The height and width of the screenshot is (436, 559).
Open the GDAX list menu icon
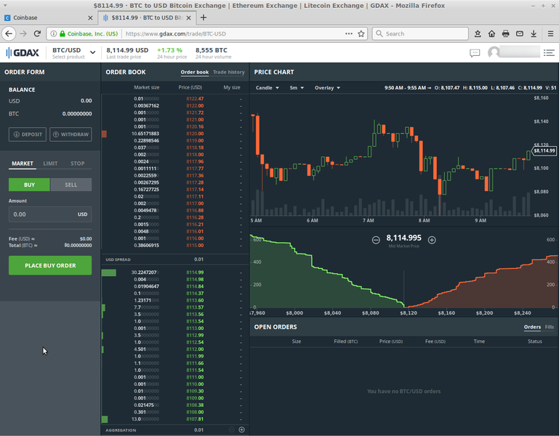549,53
